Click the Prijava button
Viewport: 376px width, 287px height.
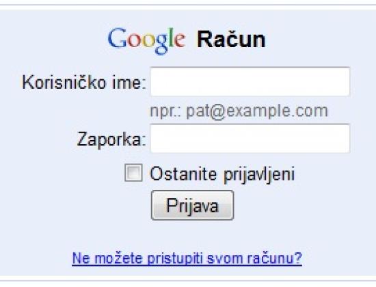192,205
